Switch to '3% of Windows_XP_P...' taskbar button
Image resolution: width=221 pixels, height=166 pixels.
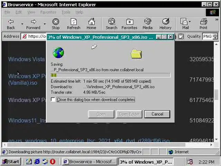pyautogui.click(x=146, y=162)
